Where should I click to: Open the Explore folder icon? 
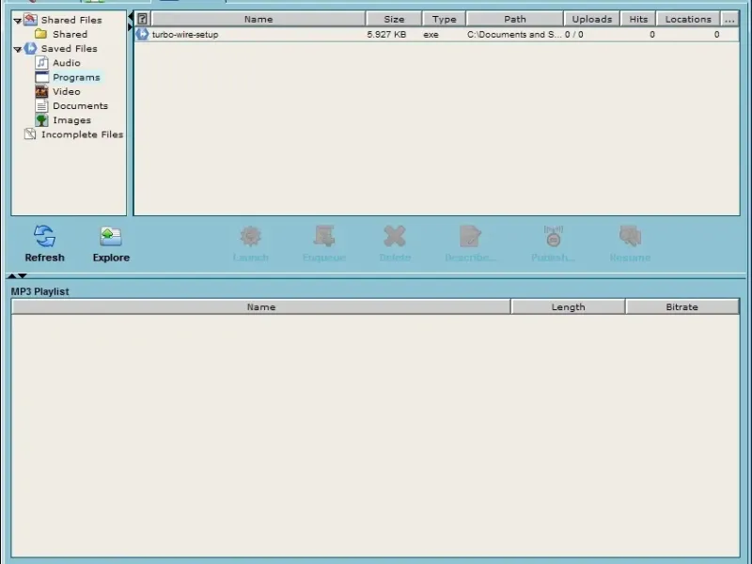[111, 236]
